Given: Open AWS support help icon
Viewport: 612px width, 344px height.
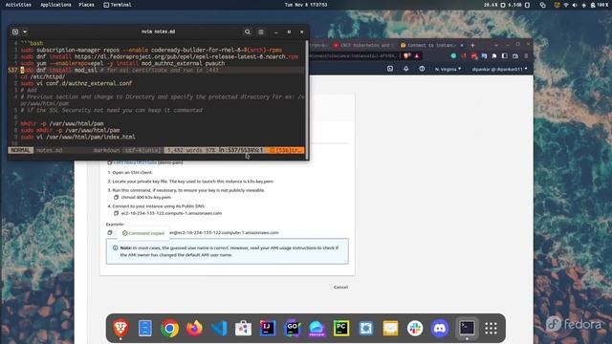Looking at the screenshot, I should point(422,69).
